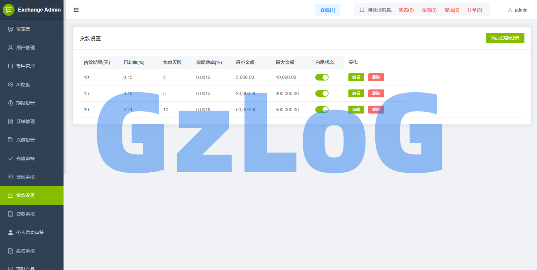Click 删除 for the 30-day loan
The image size is (537, 270).
(x=376, y=110)
